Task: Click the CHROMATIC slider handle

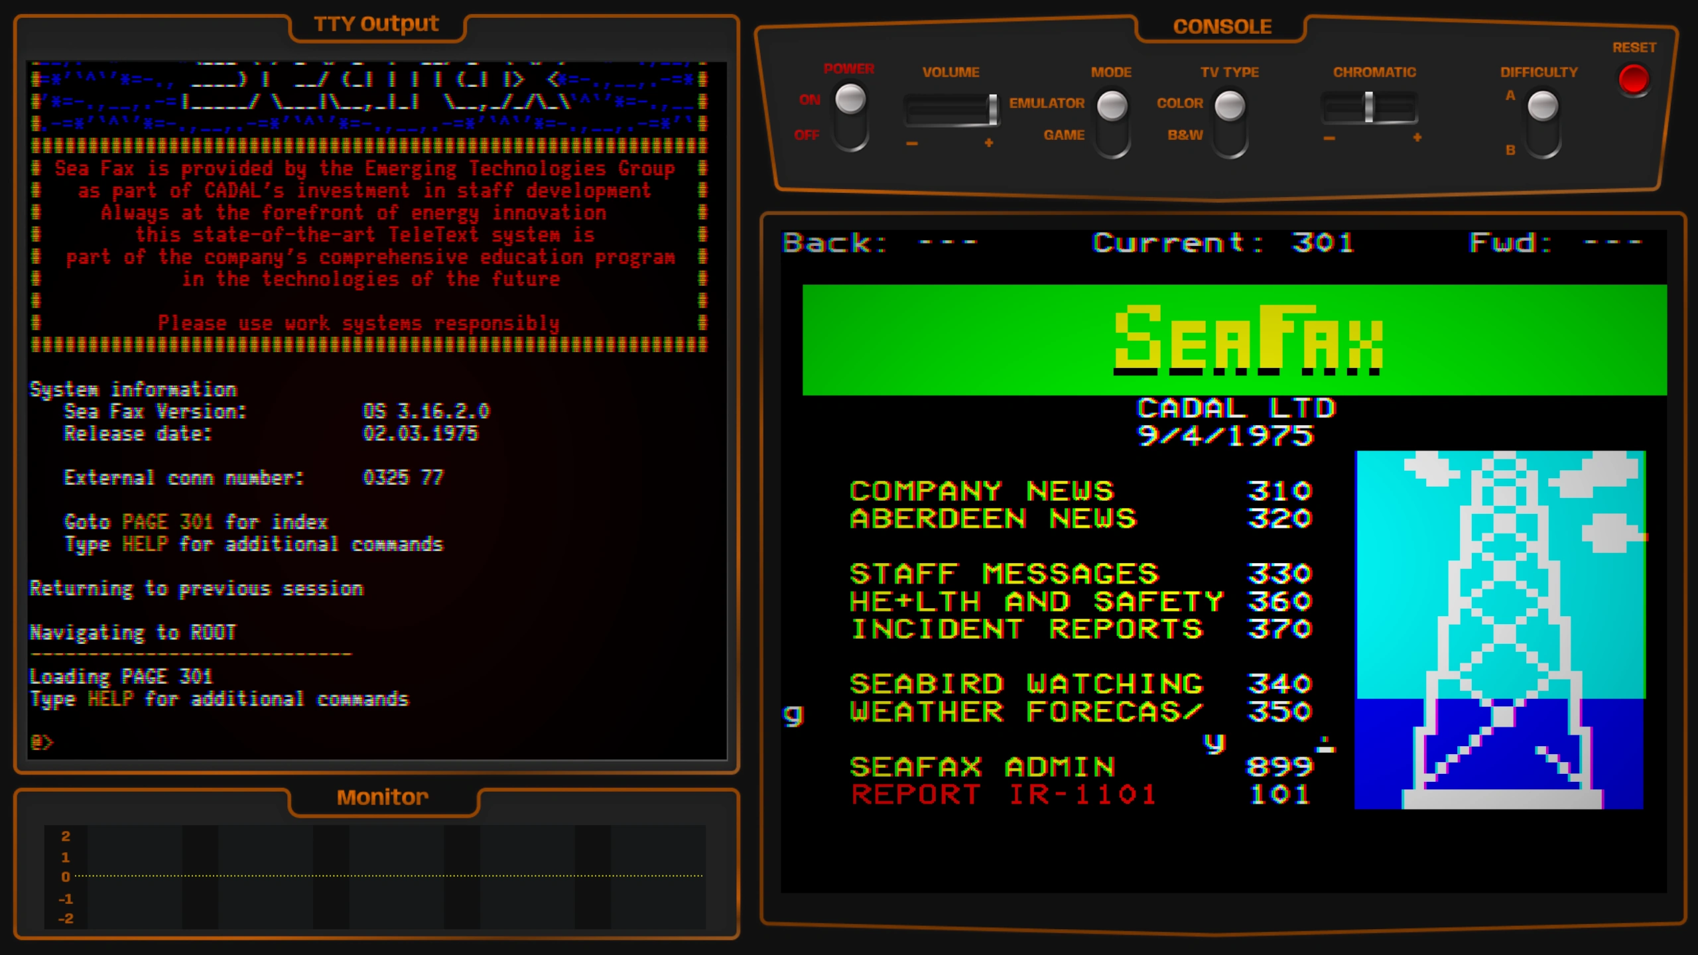Action: pyautogui.click(x=1368, y=107)
